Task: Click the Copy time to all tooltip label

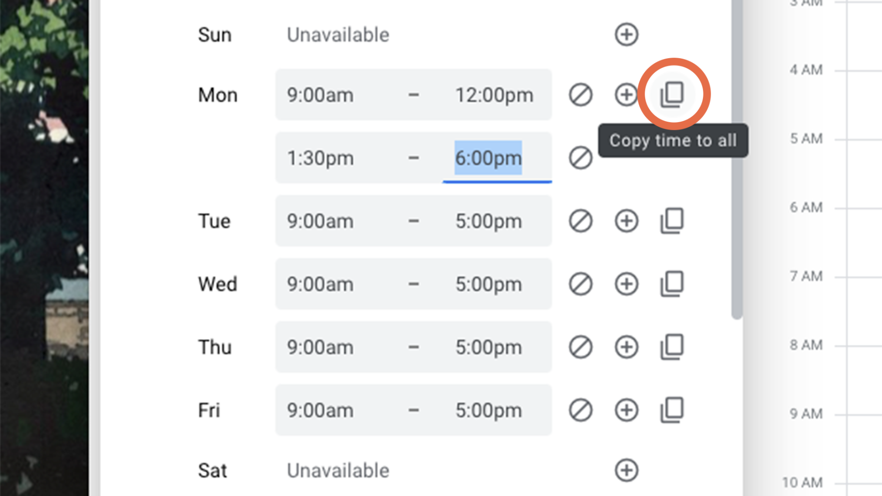Action: pos(673,141)
